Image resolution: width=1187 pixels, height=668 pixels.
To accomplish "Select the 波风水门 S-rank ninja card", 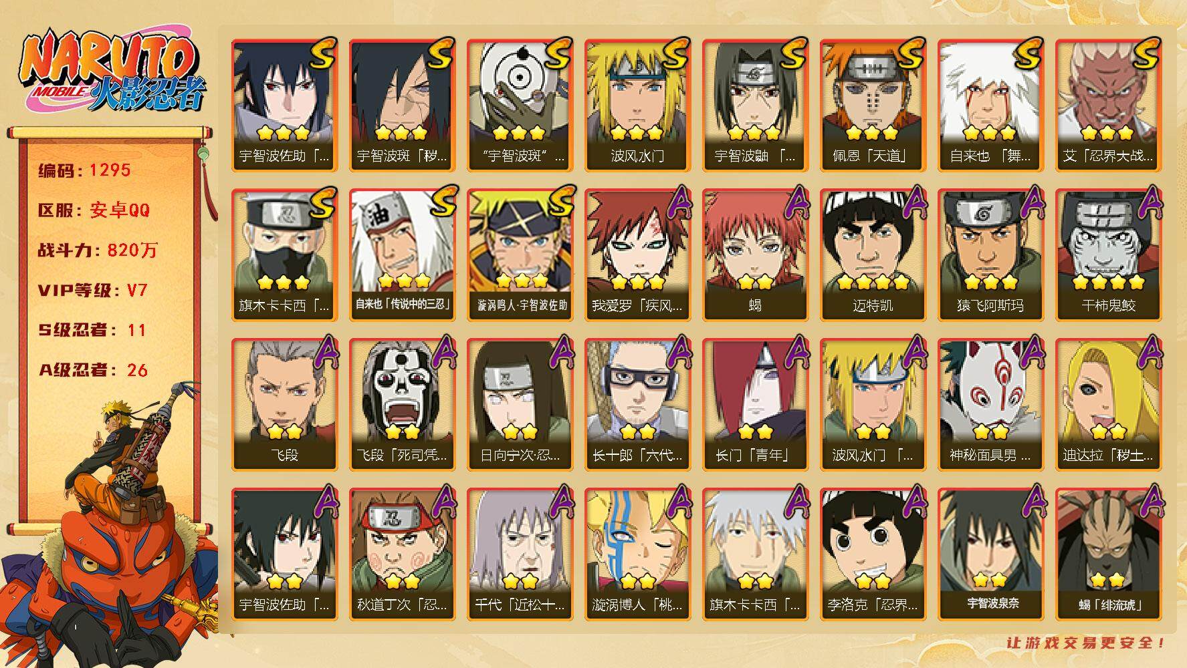I will 637,105.
